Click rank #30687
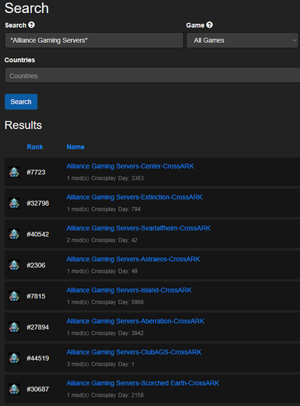Screen dimensions: 300x406 tap(38, 389)
